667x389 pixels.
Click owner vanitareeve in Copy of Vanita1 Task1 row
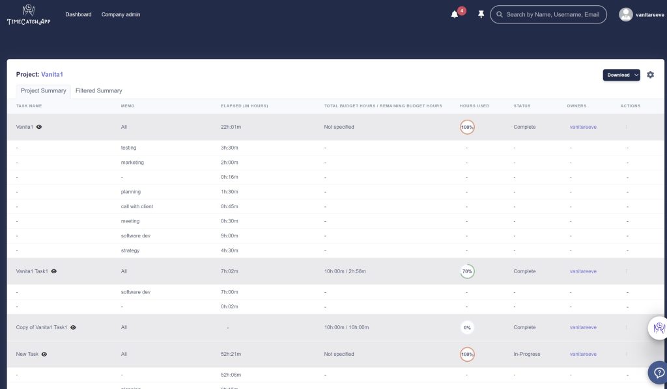coord(583,327)
